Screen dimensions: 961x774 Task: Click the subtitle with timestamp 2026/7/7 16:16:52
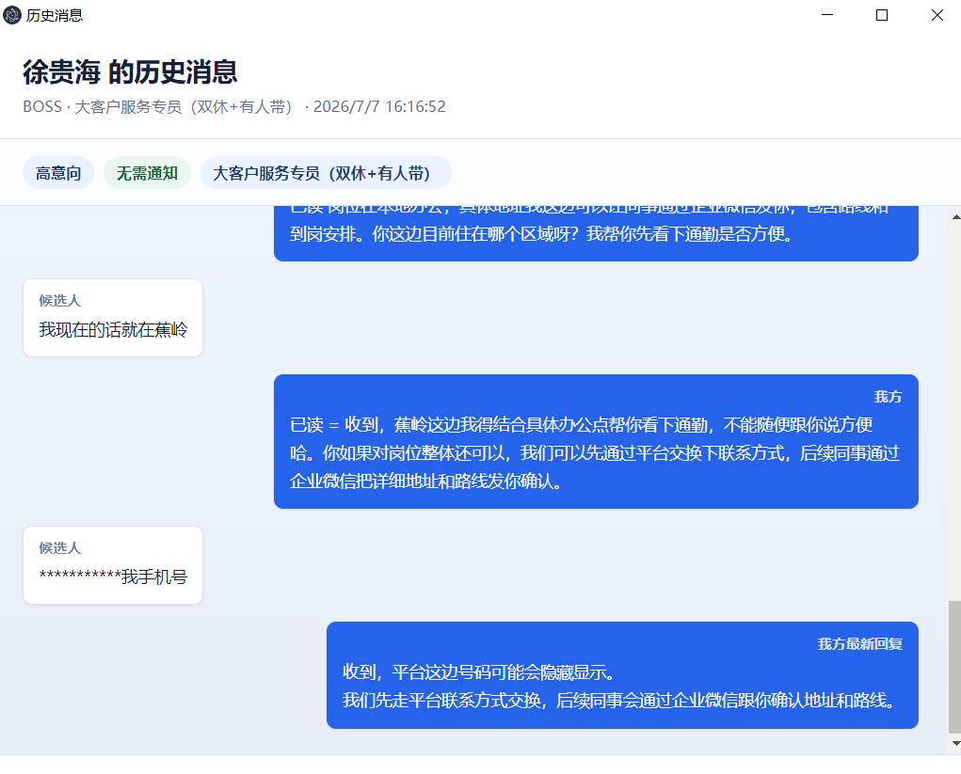coord(234,106)
